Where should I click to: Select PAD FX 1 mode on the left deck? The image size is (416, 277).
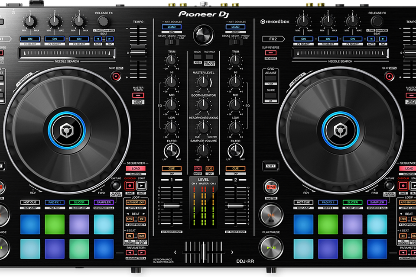click(x=55, y=202)
